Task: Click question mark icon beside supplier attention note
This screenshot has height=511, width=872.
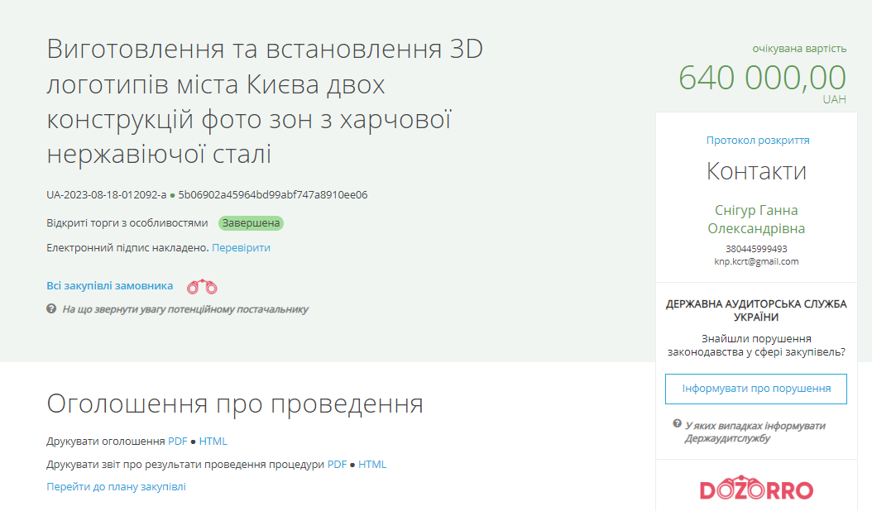Action: 51,308
